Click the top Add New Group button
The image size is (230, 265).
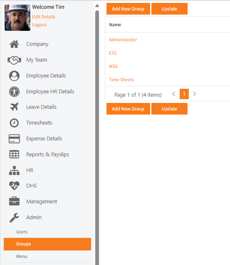click(x=128, y=9)
